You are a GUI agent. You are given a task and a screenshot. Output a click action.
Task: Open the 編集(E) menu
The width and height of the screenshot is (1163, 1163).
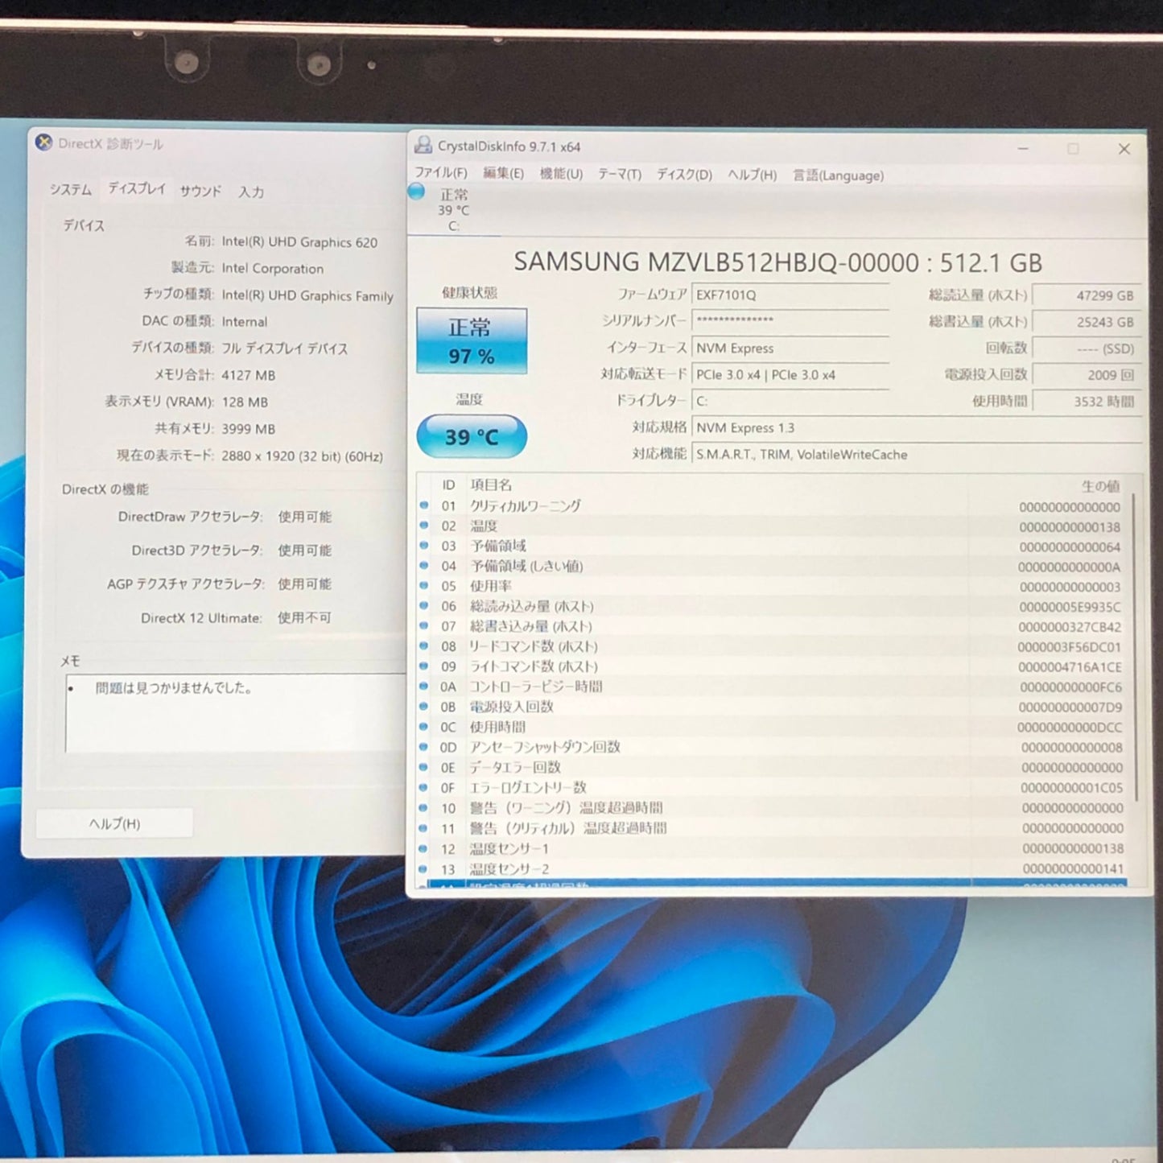[503, 173]
